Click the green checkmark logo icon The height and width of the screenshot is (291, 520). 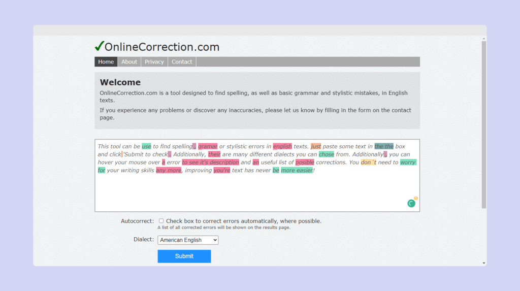(100, 46)
